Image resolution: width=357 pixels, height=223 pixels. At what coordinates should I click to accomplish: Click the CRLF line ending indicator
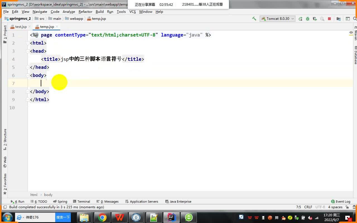point(308,207)
